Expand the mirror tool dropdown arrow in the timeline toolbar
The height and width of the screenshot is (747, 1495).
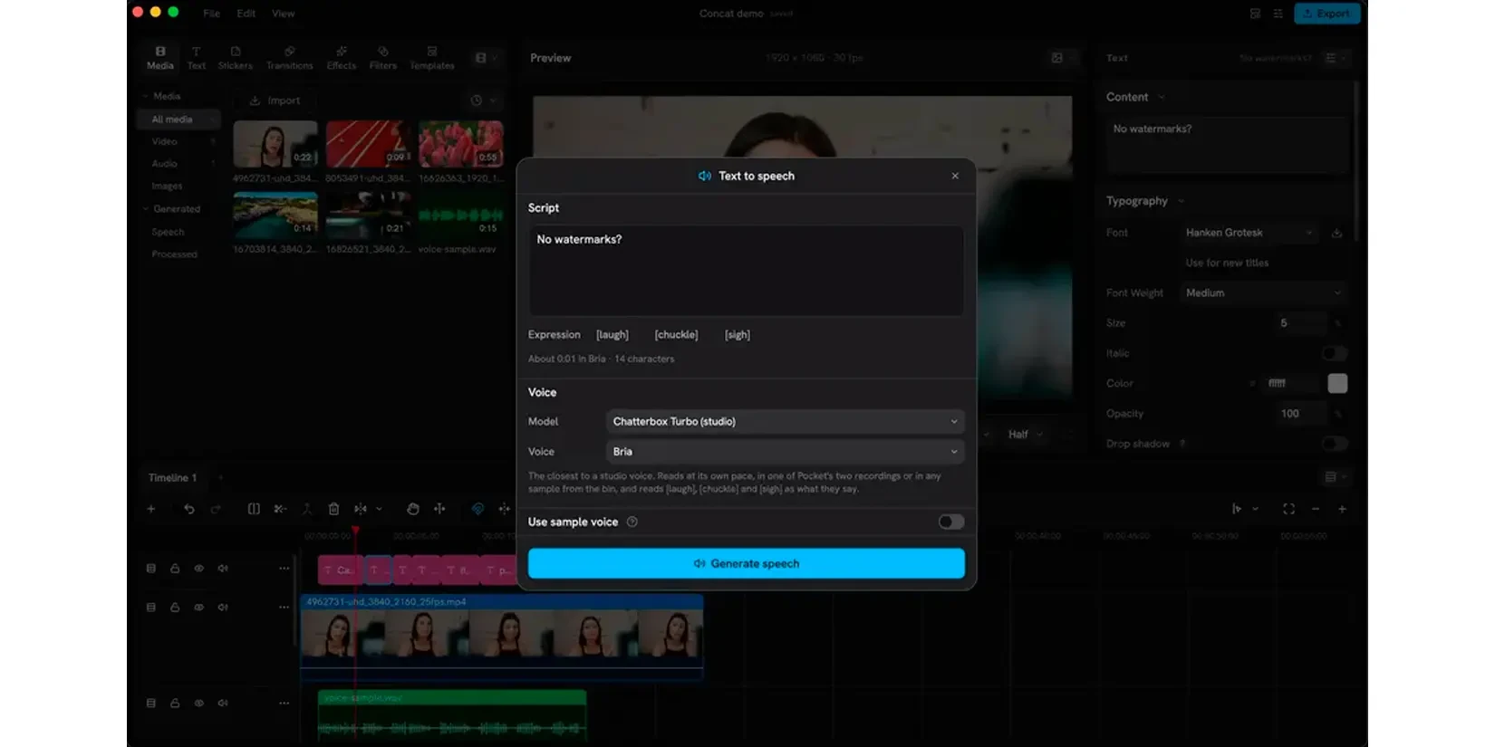pyautogui.click(x=379, y=509)
